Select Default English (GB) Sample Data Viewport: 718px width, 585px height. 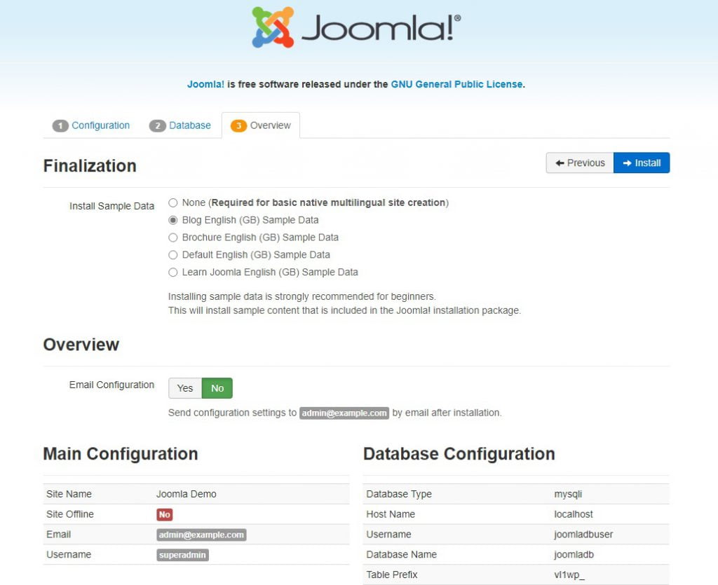tap(172, 255)
